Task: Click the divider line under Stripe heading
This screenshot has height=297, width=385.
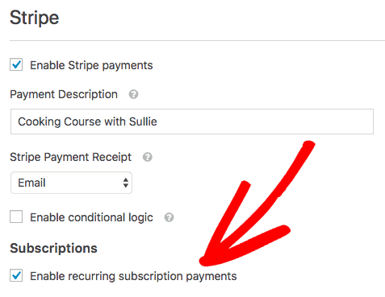Action: (197, 41)
